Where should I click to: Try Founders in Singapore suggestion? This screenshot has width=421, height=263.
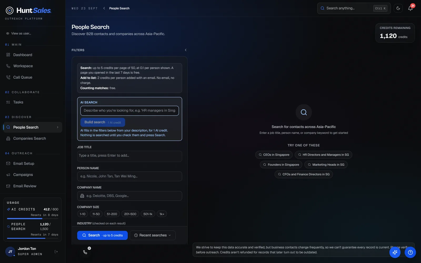coord(281,165)
